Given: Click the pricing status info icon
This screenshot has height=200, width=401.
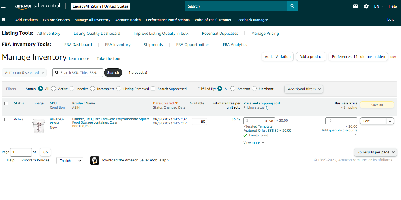Looking at the screenshot, I should [x=267, y=108].
